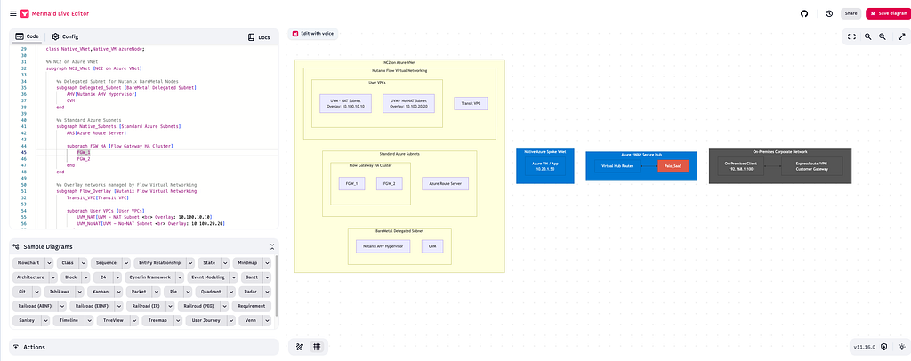The image size is (911, 361).
Task: Load the Railroad (ABNF) sample
Action: (34, 306)
